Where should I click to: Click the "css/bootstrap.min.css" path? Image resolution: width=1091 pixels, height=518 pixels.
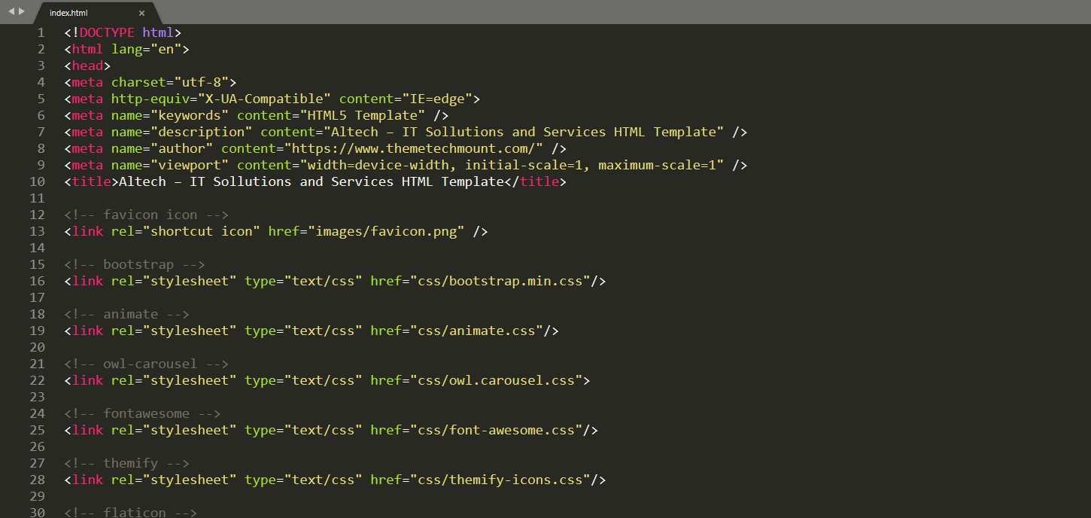click(500, 281)
